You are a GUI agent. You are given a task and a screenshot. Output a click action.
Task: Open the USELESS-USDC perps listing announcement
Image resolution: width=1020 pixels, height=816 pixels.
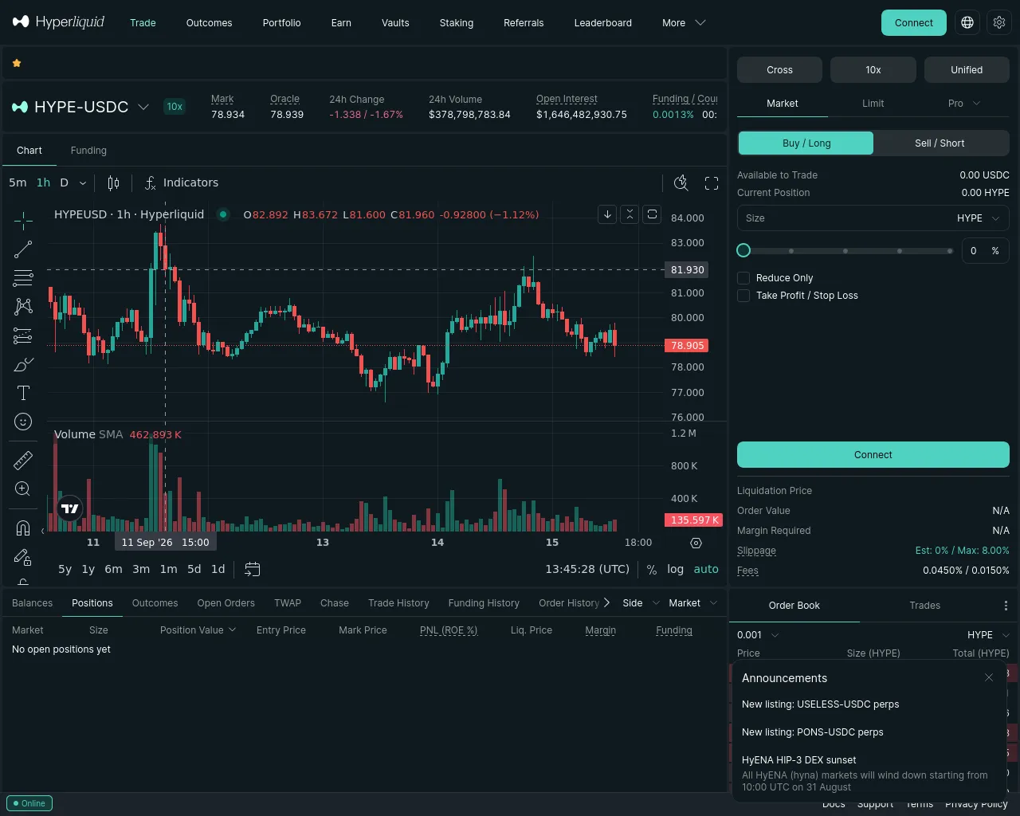point(820,704)
